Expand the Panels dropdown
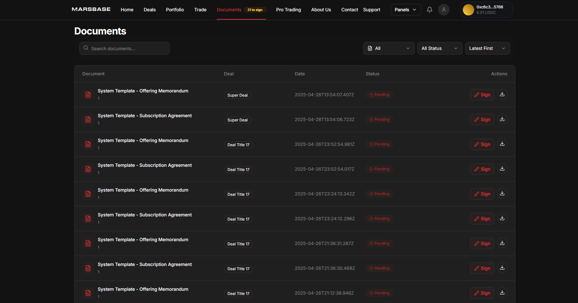This screenshot has width=578, height=303. (405, 10)
